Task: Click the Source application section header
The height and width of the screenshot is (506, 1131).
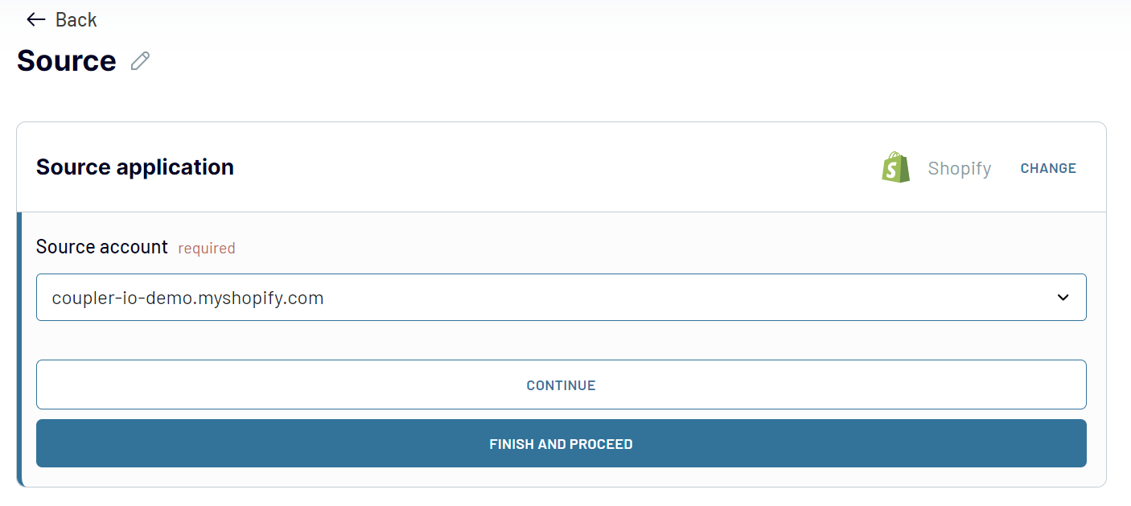Action: [x=134, y=167]
